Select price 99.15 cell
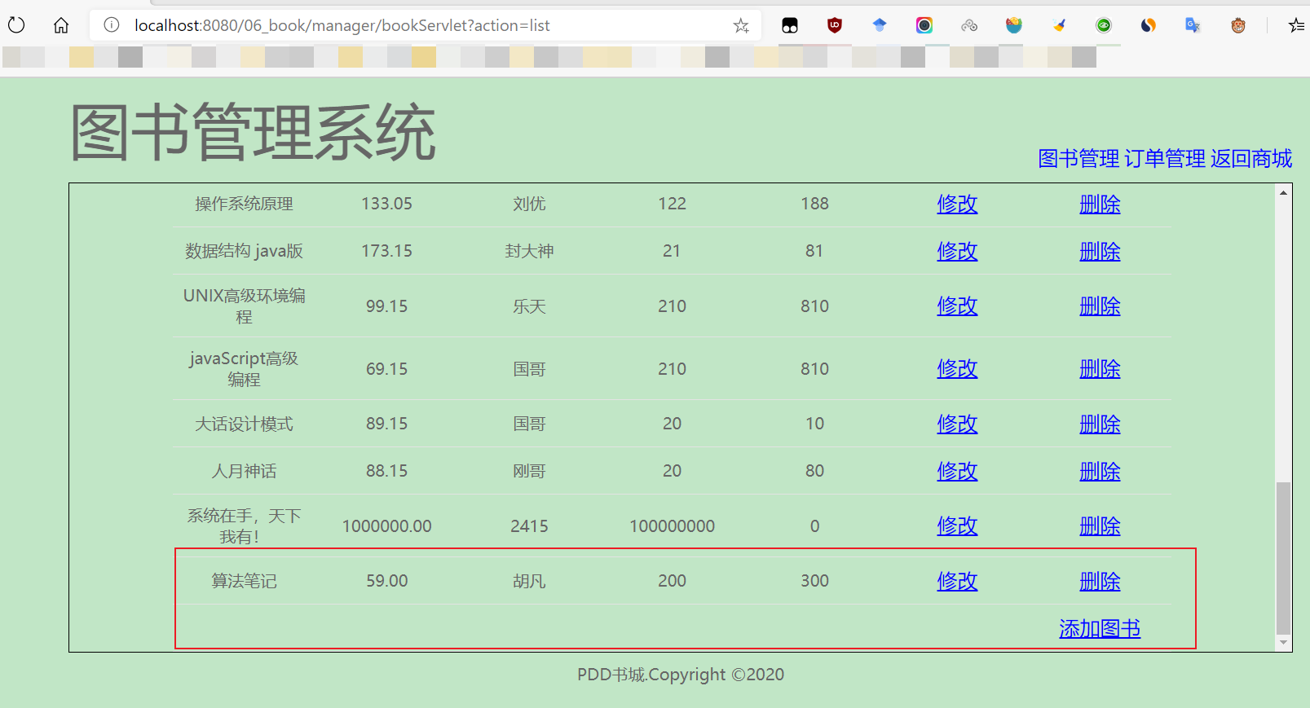 pos(386,306)
